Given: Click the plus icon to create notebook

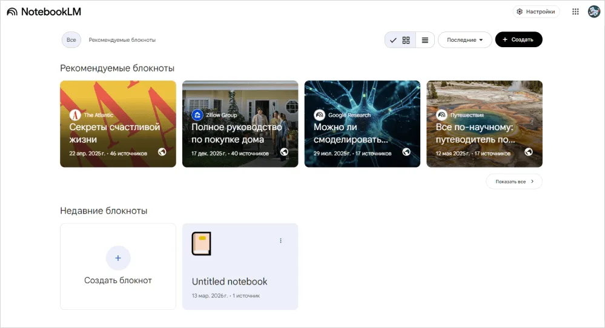Looking at the screenshot, I should click(118, 258).
